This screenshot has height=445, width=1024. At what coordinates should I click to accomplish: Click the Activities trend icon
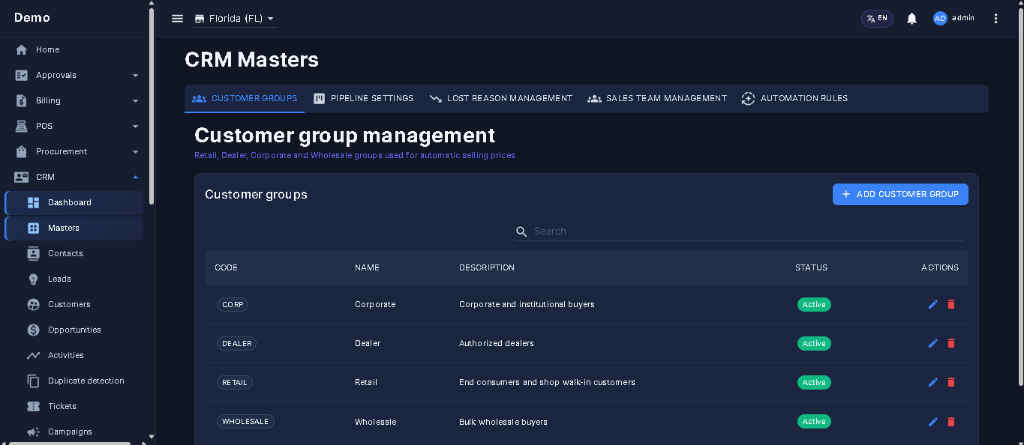click(33, 355)
